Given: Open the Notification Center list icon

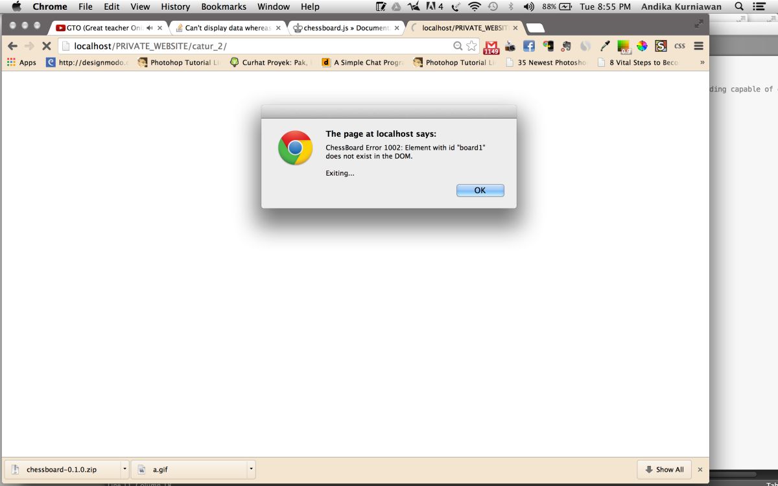Looking at the screenshot, I should [x=760, y=6].
